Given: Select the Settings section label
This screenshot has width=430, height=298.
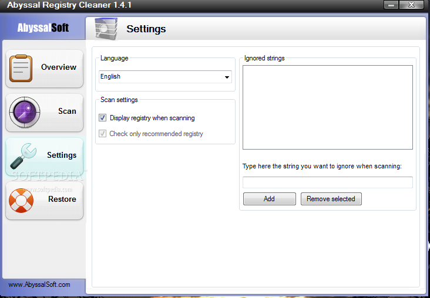Looking at the screenshot, I should (x=62, y=155).
